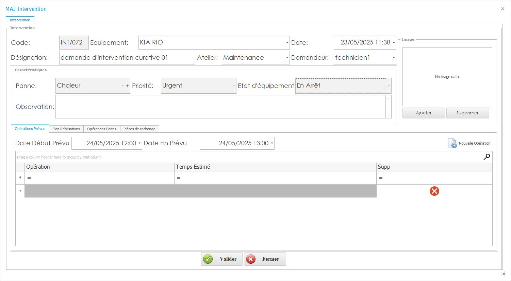Click the row indicator arrow in grid
The image size is (511, 281).
point(20,191)
